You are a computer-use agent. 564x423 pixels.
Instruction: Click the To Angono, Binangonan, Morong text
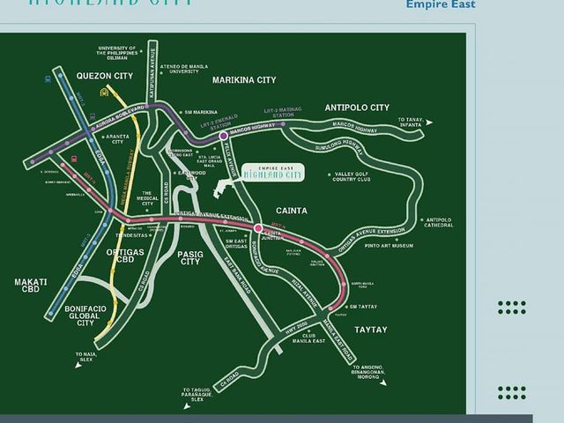tap(368, 372)
